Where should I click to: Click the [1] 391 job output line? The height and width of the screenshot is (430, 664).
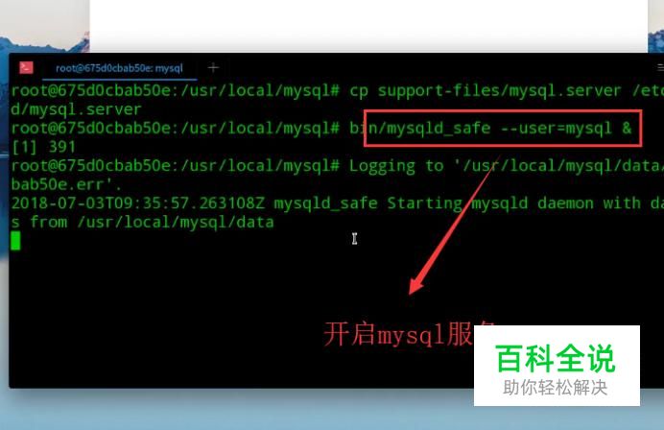click(43, 147)
